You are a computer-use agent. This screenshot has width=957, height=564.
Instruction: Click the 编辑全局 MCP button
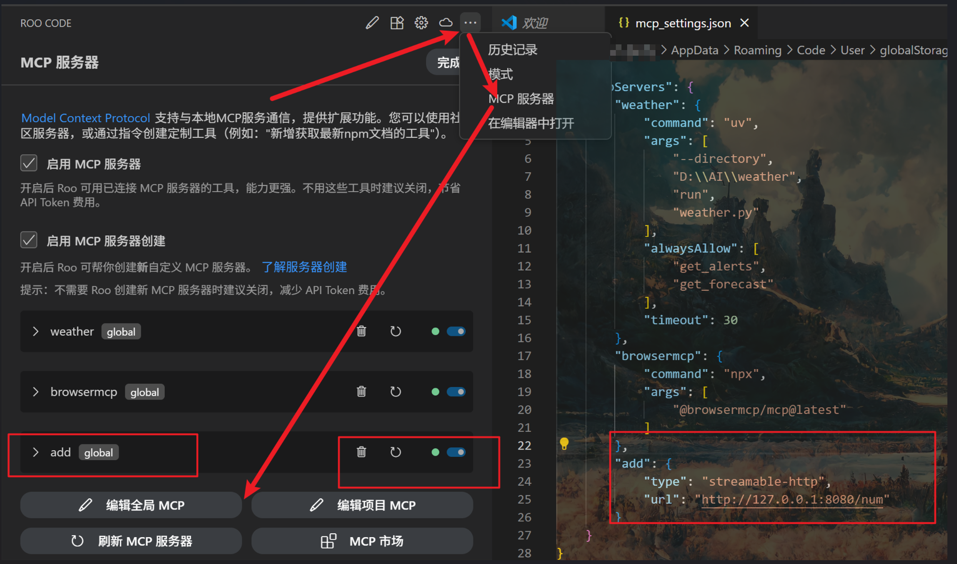coord(131,505)
